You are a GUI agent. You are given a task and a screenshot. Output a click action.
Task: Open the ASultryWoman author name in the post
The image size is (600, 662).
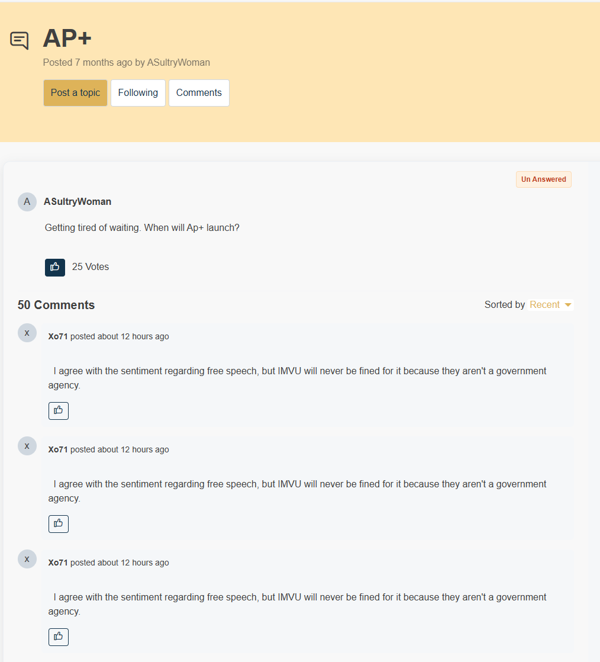(78, 202)
